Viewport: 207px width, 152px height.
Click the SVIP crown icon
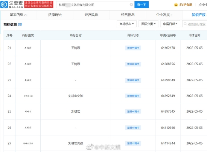click(176, 5)
